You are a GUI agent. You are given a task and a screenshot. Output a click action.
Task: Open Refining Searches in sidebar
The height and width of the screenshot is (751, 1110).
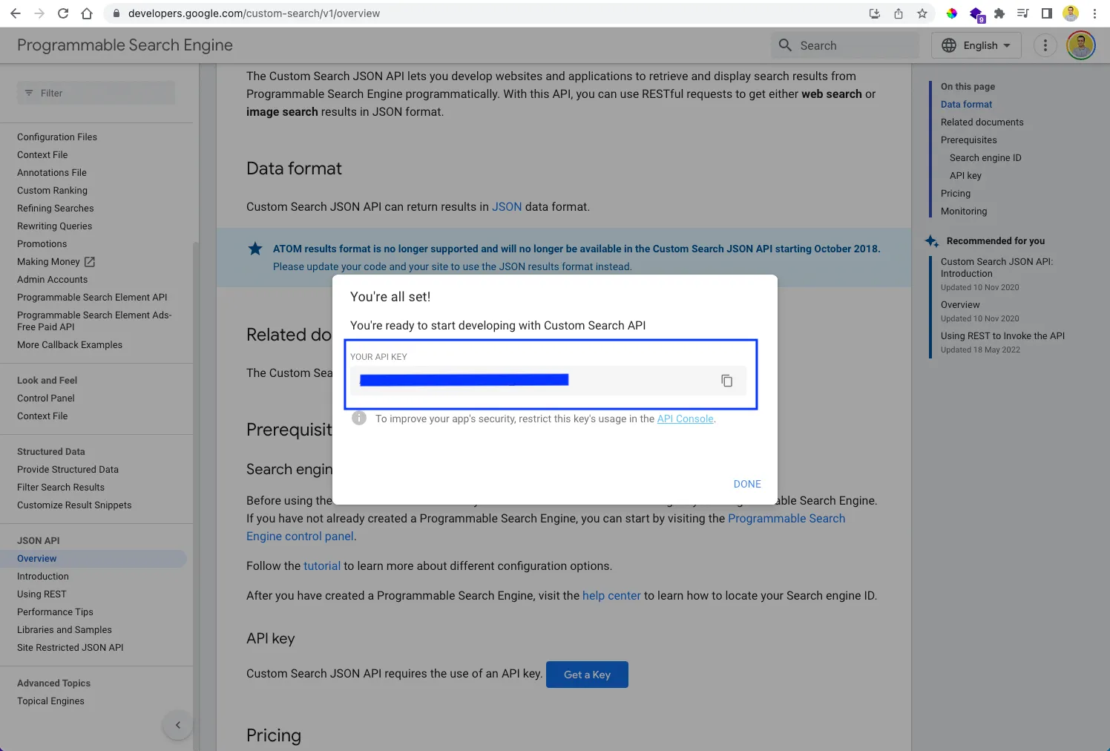pyautogui.click(x=56, y=209)
